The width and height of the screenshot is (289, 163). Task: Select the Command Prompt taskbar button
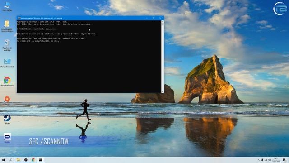(41, 160)
